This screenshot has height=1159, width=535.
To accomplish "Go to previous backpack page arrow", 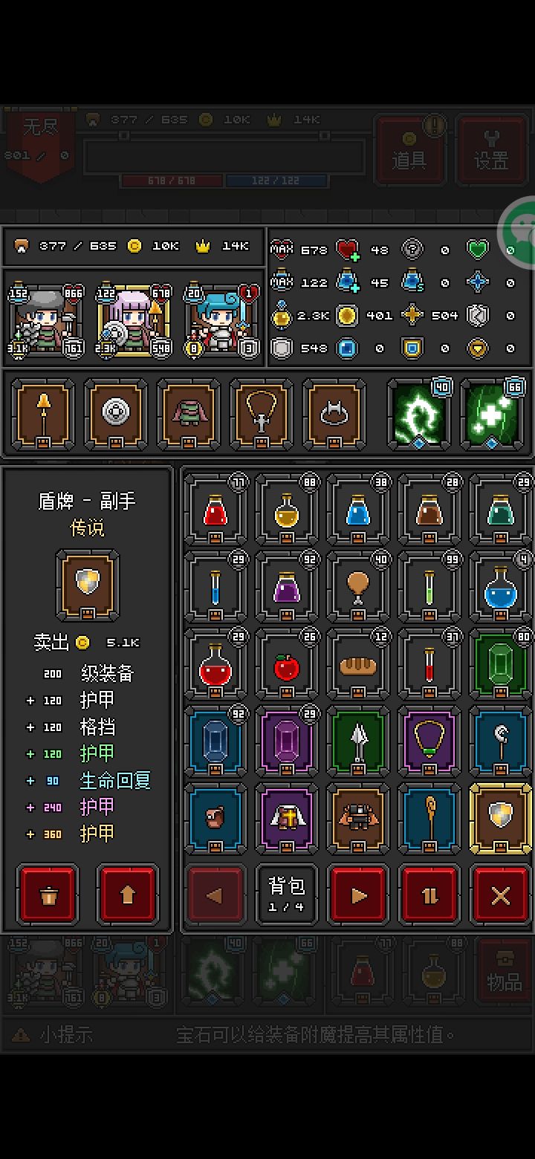I will pos(215,895).
